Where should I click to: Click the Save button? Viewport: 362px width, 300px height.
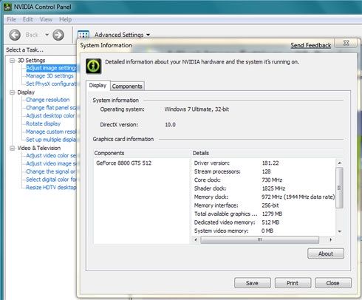(x=253, y=283)
